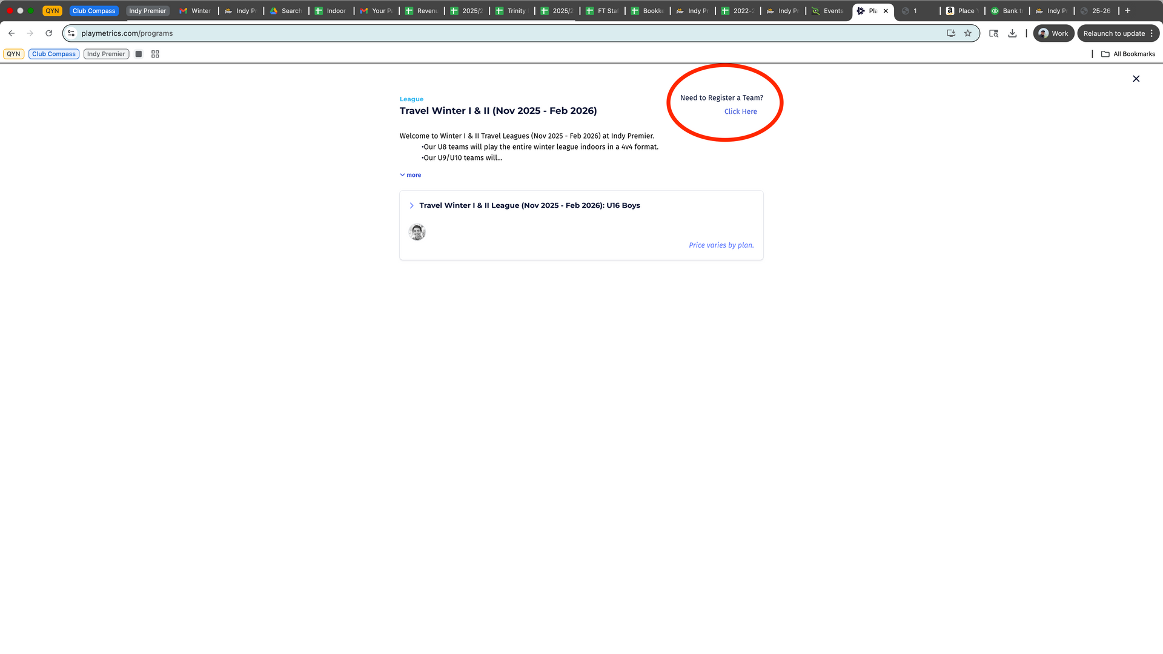The image size is (1163, 654).
Task: Open the apps grid icon in bookmarks bar
Action: (x=155, y=54)
